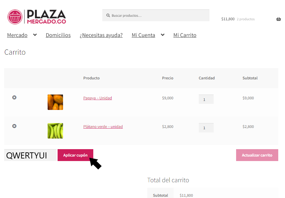285x198 pixels.
Task: Open the Papaya – Unidad product link
Action: tap(97, 98)
